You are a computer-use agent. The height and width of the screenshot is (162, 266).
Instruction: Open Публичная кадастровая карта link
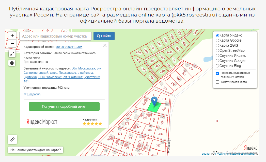point(235,154)
